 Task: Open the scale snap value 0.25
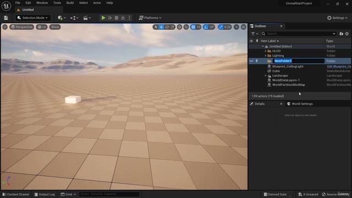tap(227, 27)
